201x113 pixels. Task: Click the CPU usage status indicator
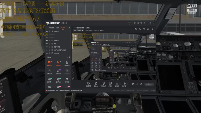tap(139, 90)
